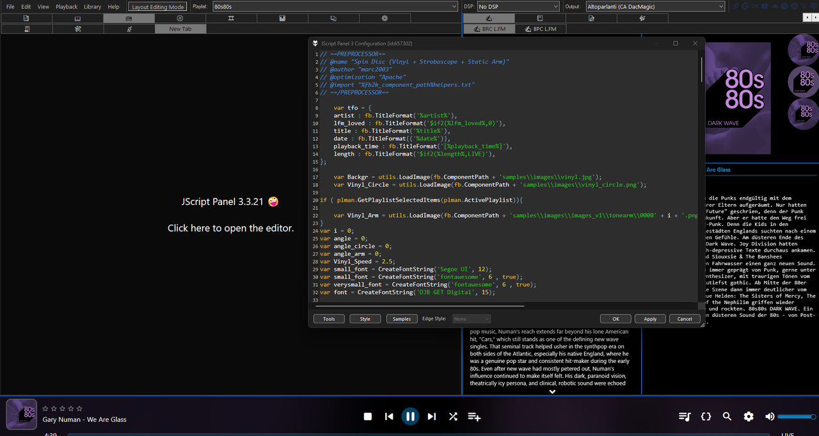Image resolution: width=819 pixels, height=436 pixels.
Task: Click the code editor vertical scrollbar
Action: [x=701, y=69]
